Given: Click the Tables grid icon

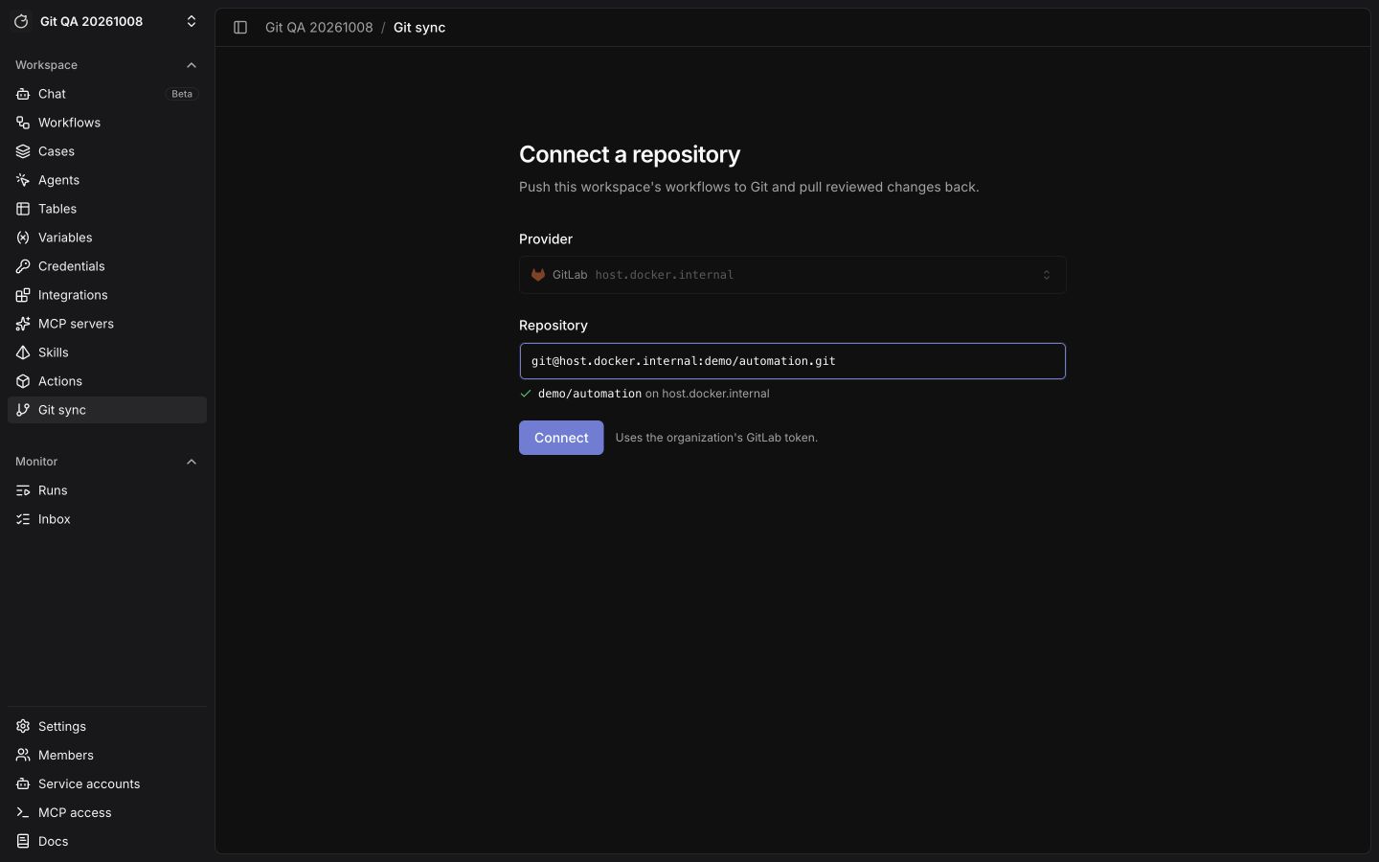Looking at the screenshot, I should (23, 209).
